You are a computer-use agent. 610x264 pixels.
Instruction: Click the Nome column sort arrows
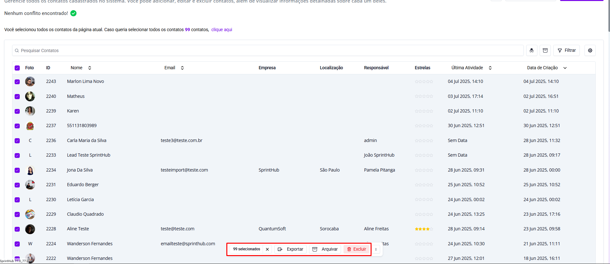pos(90,68)
